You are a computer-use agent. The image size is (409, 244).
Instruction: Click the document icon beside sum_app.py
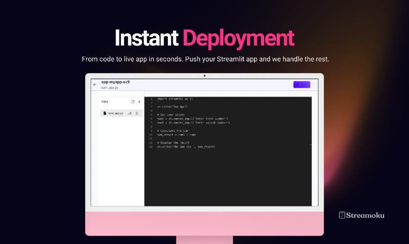click(105, 113)
